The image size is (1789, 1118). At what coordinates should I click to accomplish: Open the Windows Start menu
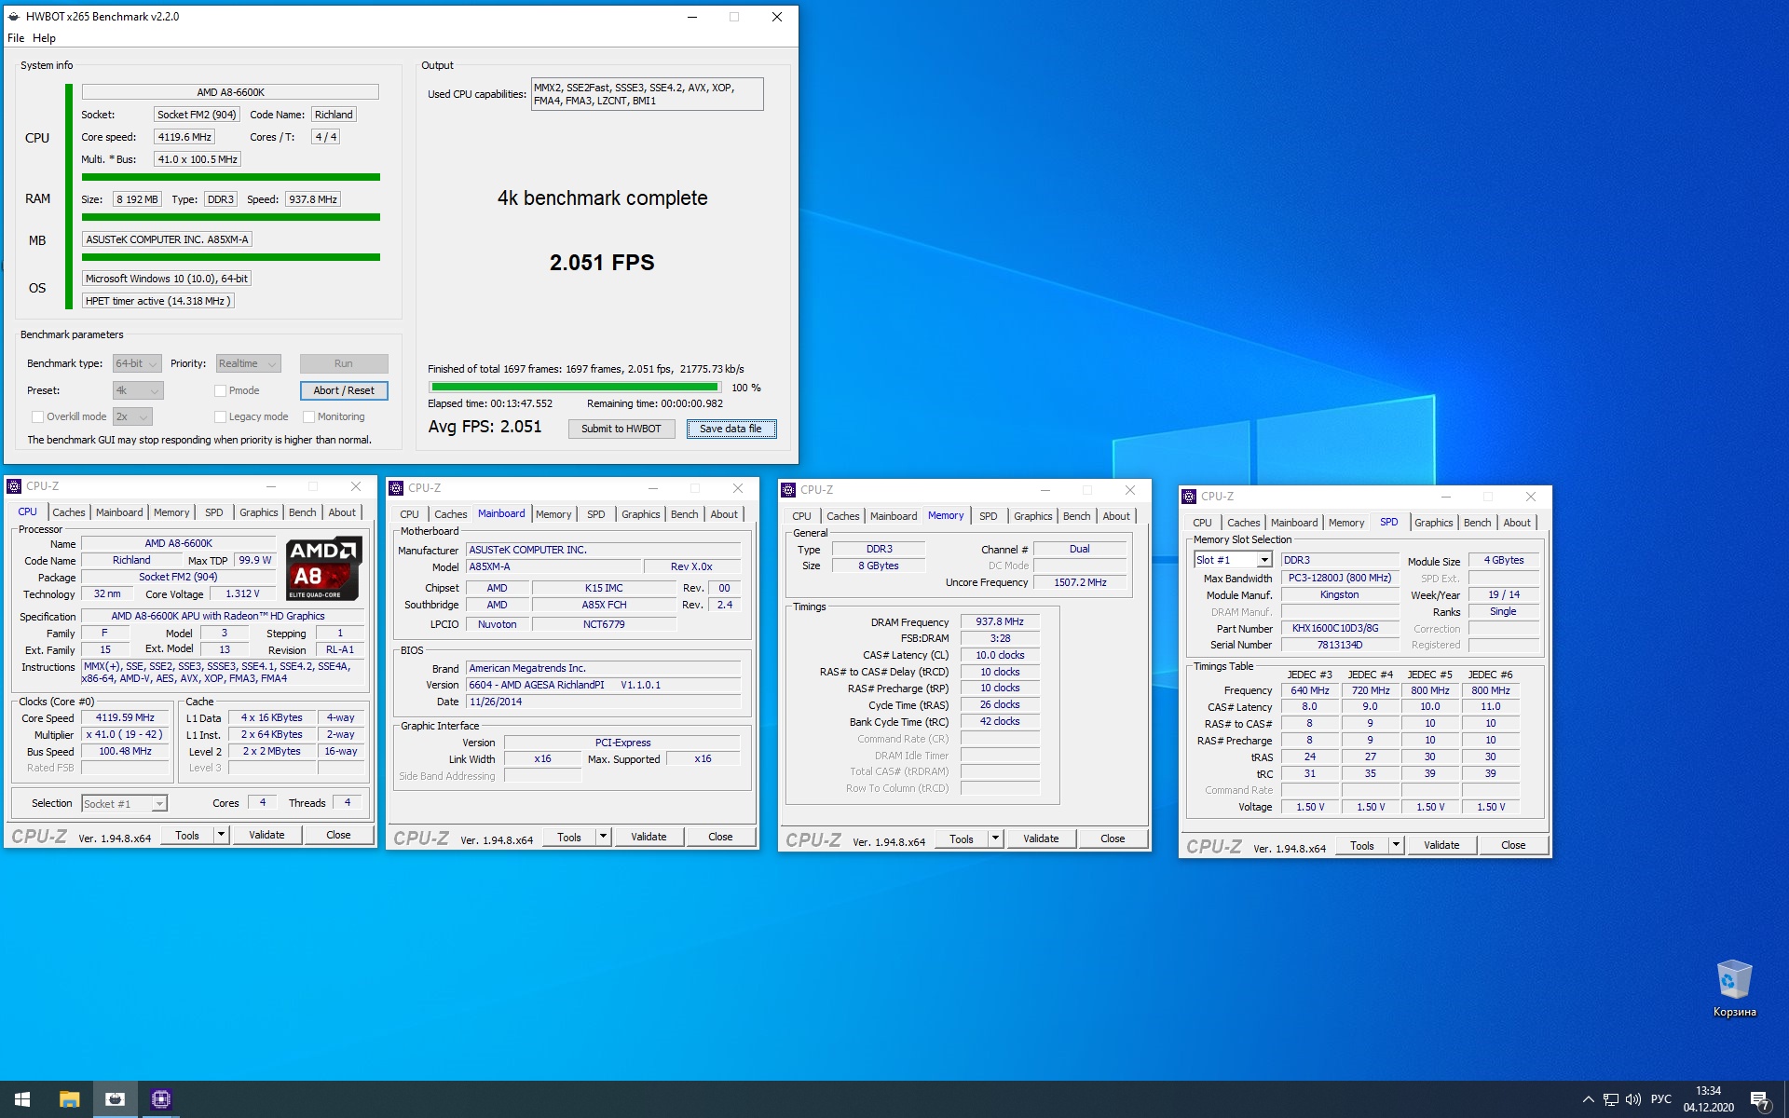[22, 1099]
